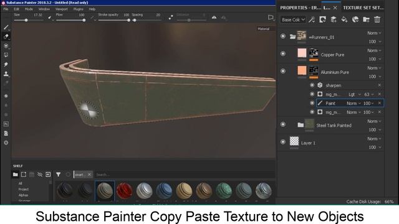The image size is (399, 224).
Task: Click the shelf folder view icon
Action: coord(15,174)
